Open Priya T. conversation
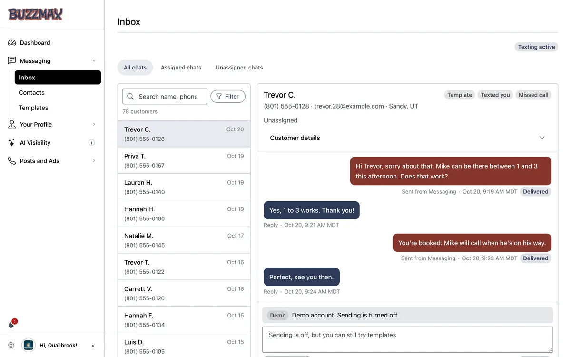The image size is (571, 357). [184, 160]
